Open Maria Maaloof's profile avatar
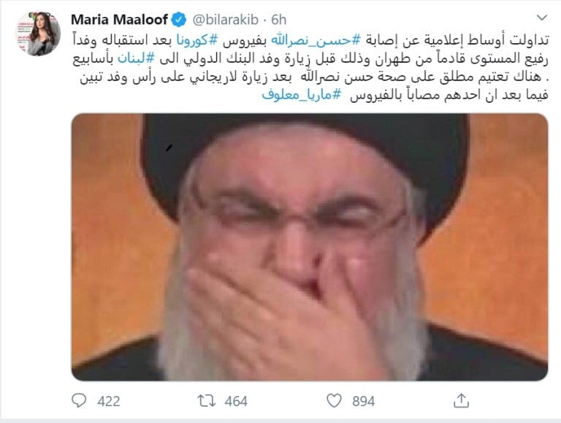Screen dimensions: 561x423 38,34
